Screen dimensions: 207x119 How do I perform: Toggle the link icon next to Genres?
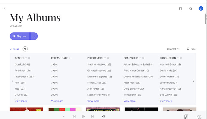click(x=29, y=58)
